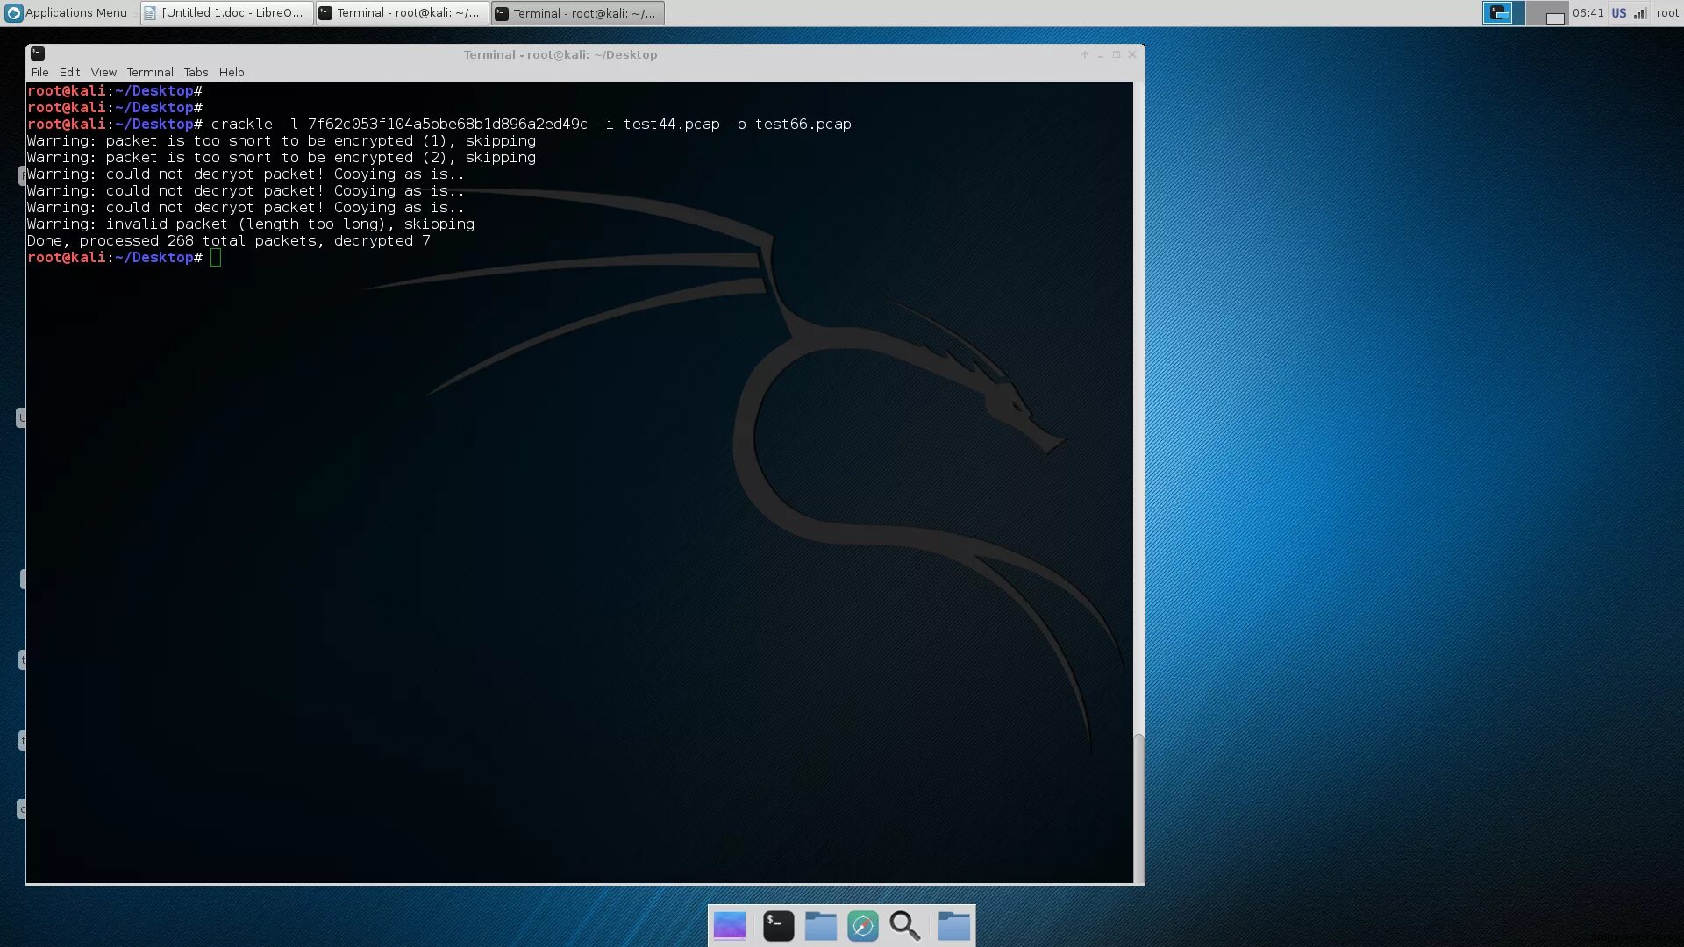
Task: Switch to Untitled 1.doc LibreOffice window
Action: pos(226,13)
